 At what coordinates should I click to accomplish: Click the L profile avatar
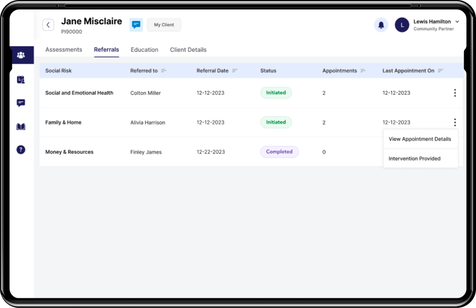pyautogui.click(x=402, y=25)
